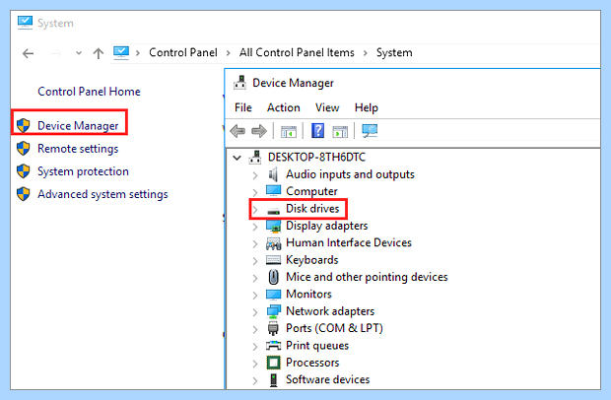Click the Device Manager forward arrow toolbar icon
This screenshot has height=400, width=611.
tap(259, 131)
